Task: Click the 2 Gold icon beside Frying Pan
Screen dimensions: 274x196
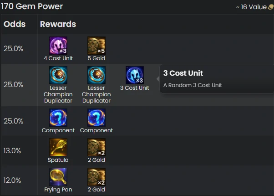Action: [x=96, y=177]
